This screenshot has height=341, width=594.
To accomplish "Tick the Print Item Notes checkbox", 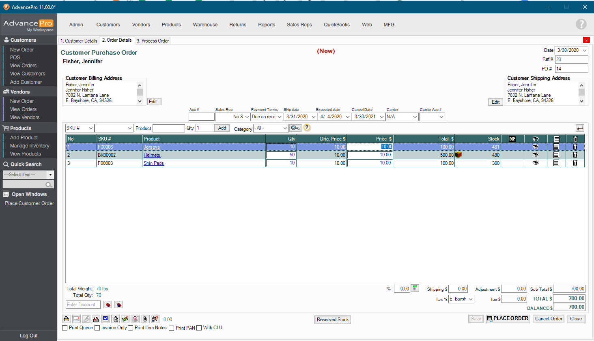I will [x=131, y=328].
